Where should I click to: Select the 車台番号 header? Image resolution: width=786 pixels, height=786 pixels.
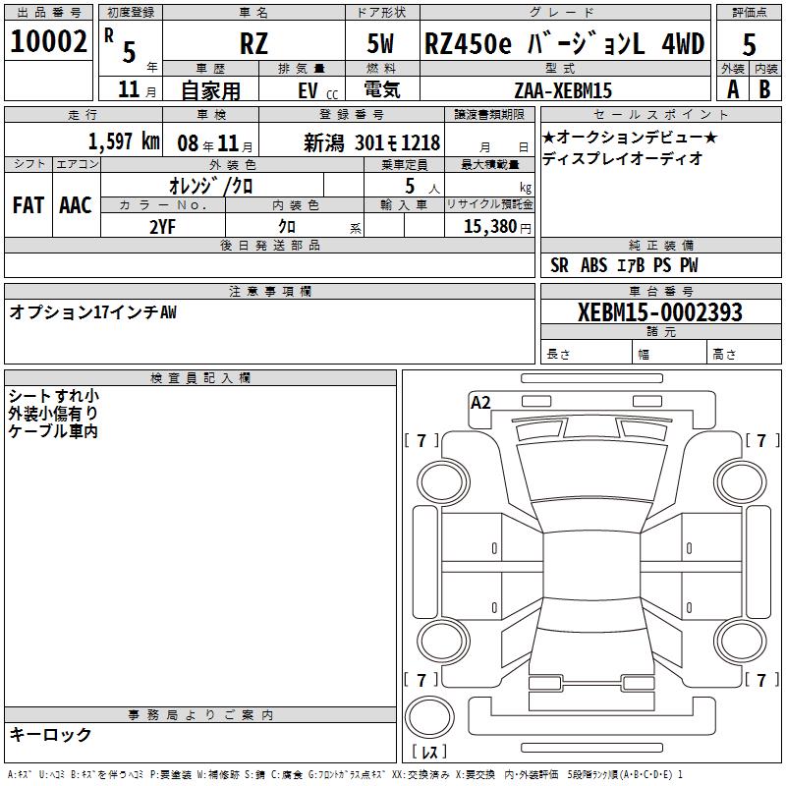tap(660, 291)
